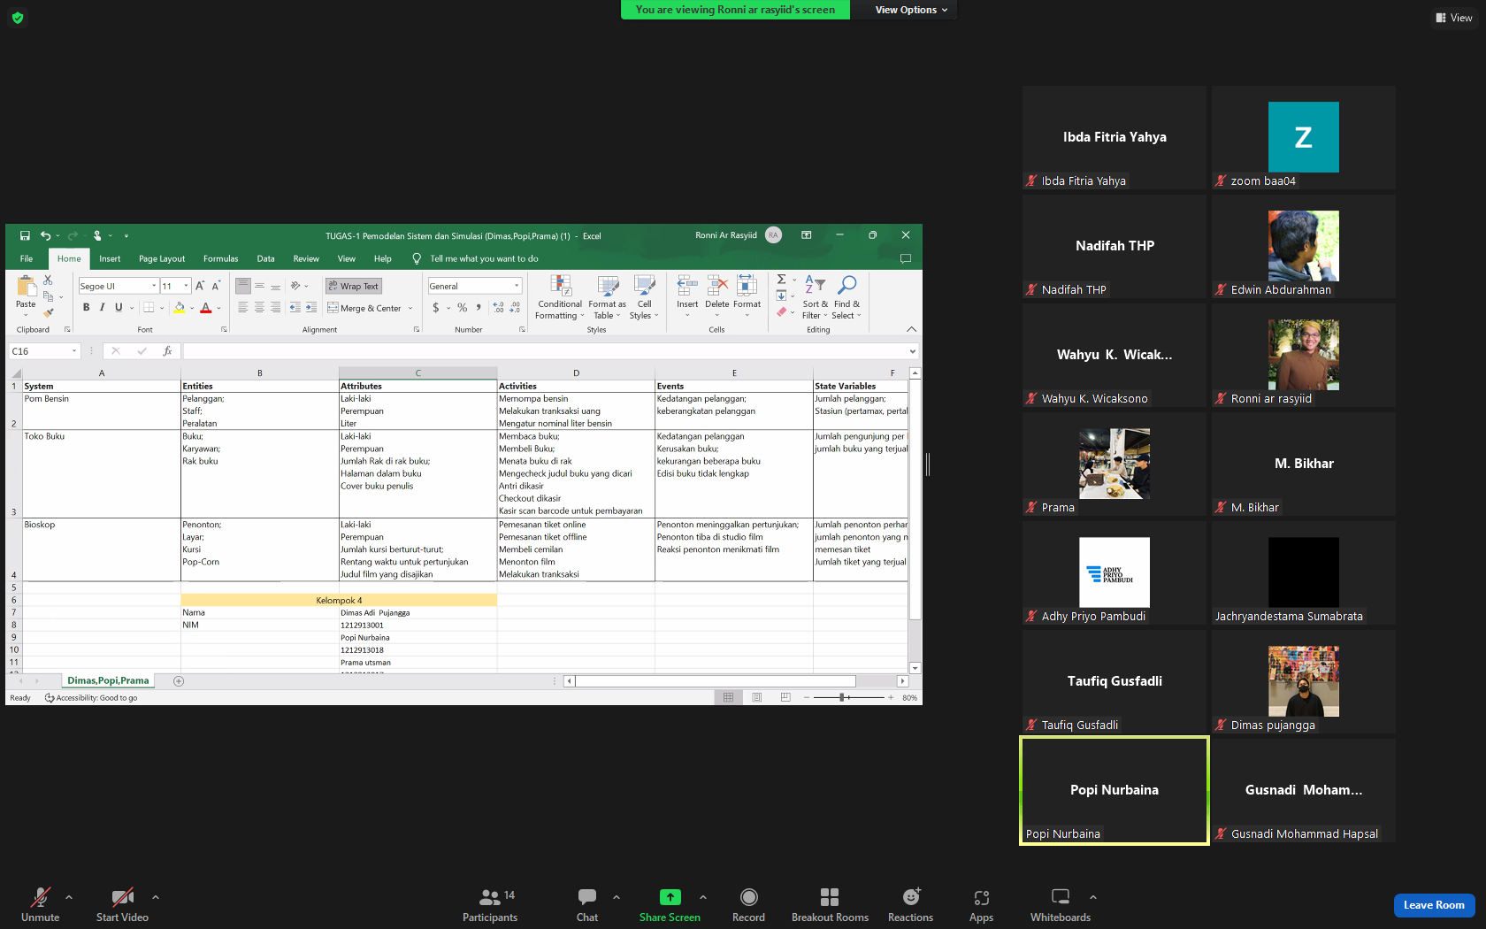Image resolution: width=1486 pixels, height=929 pixels.
Task: Toggle Wrap Text in Excel
Action: [353, 286]
